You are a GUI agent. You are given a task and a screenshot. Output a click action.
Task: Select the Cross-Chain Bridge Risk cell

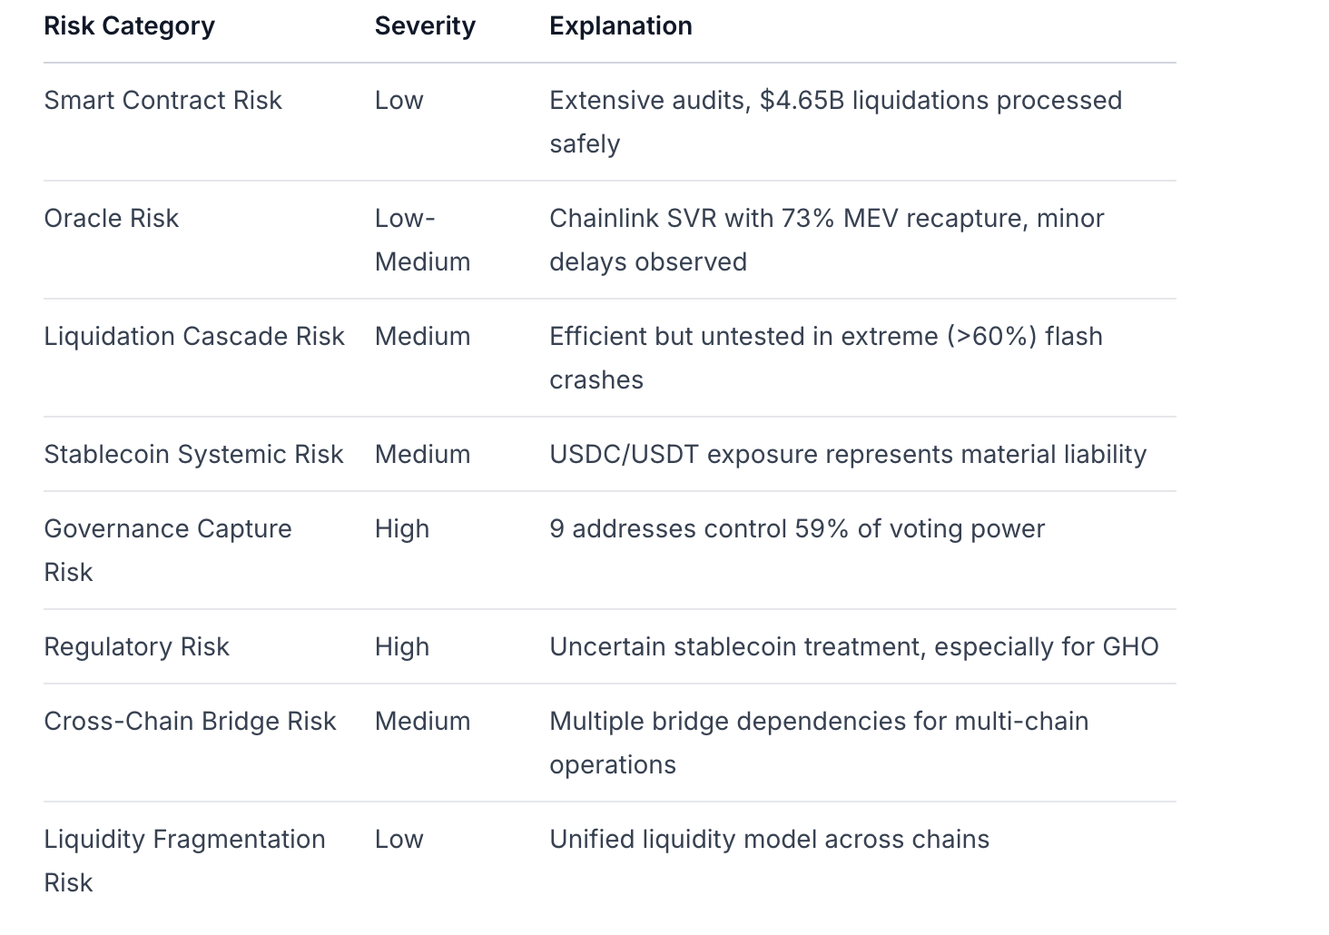pos(190,722)
